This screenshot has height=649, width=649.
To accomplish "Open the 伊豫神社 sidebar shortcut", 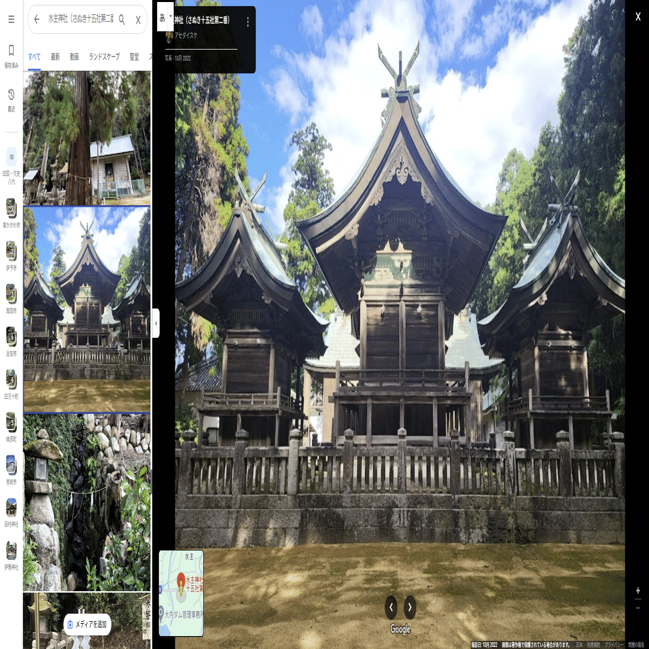I will point(11,555).
